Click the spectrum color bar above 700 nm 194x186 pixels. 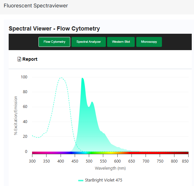click(146, 153)
